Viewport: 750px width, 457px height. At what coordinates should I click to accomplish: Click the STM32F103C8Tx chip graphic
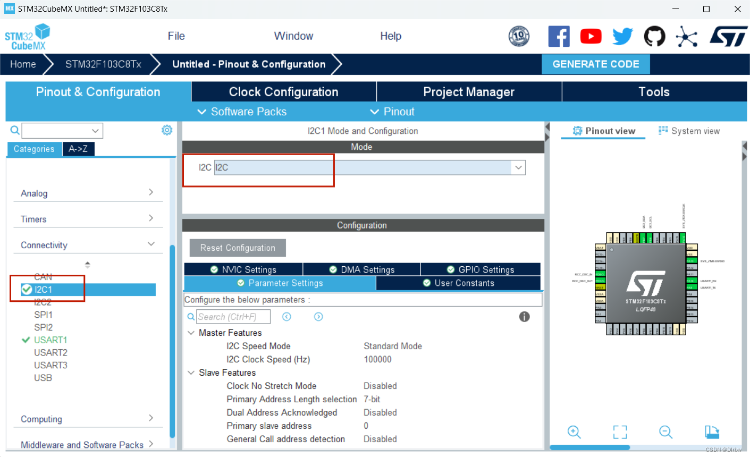pos(646,284)
